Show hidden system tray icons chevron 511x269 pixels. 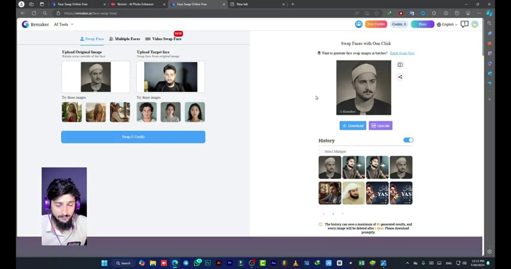tap(407, 263)
